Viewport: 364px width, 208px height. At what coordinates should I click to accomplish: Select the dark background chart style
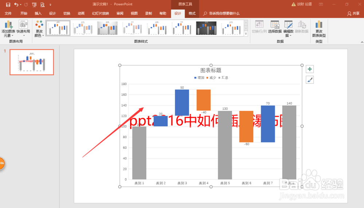(206, 28)
